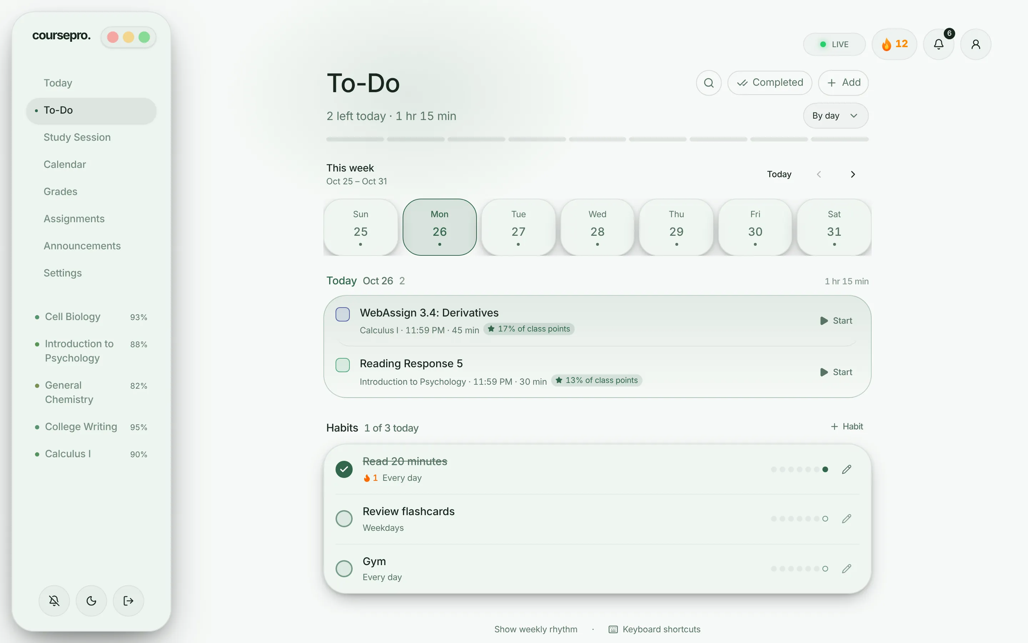
Task: Mark Review flashcards habit done
Action: [344, 518]
